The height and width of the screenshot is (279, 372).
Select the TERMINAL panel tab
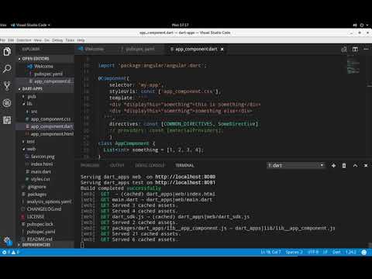[184, 165]
